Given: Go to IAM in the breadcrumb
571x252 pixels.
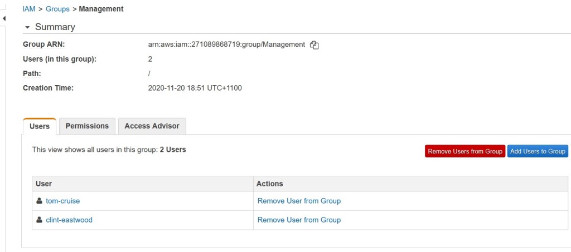Looking at the screenshot, I should pos(29,9).
